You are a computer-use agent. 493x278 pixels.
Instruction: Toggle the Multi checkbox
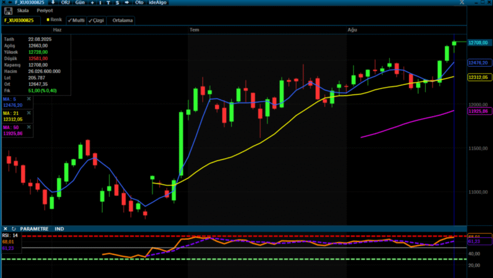pyautogui.click(x=76, y=20)
